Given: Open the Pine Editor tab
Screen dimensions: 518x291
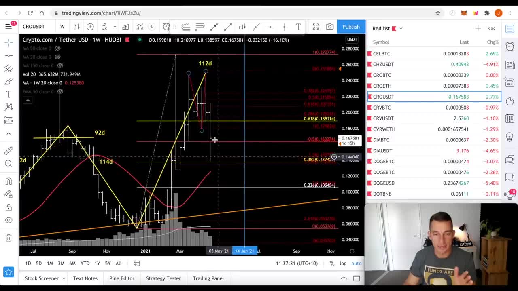Looking at the screenshot, I should 122,278.
